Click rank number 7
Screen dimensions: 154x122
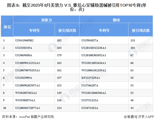coord(4,85)
